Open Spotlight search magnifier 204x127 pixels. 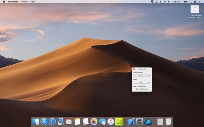tap(191, 2)
